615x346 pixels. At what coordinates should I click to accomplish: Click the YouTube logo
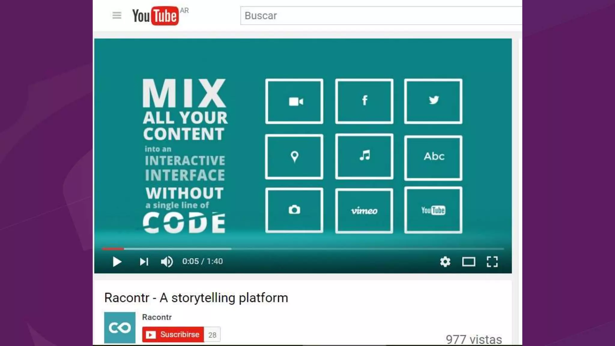pyautogui.click(x=156, y=16)
